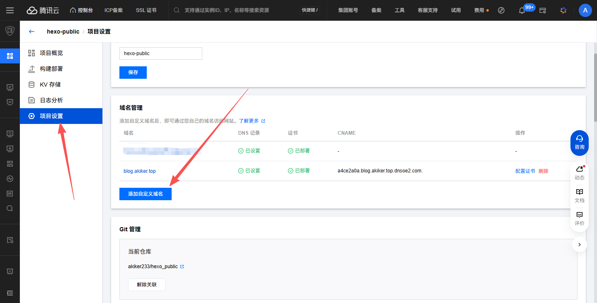Viewport: 597px width, 303px height.
Task: Open external link icon next to akiker233/hexo_public
Action: 182,267
